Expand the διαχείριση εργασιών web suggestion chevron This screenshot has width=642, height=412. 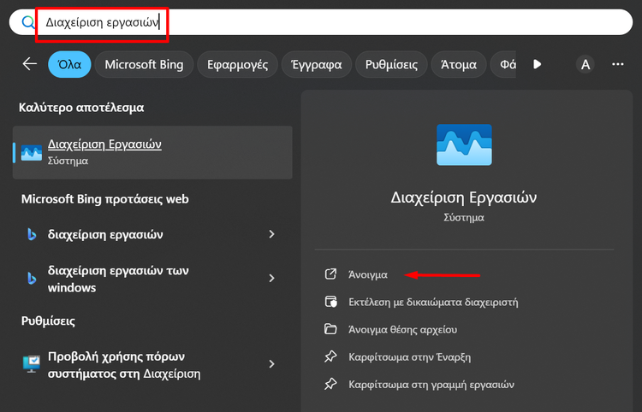tap(272, 234)
